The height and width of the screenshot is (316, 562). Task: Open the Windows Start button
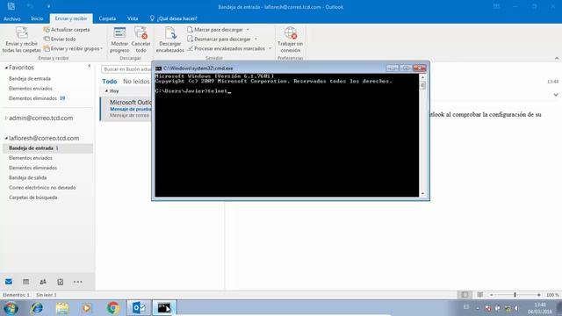tap(11, 308)
